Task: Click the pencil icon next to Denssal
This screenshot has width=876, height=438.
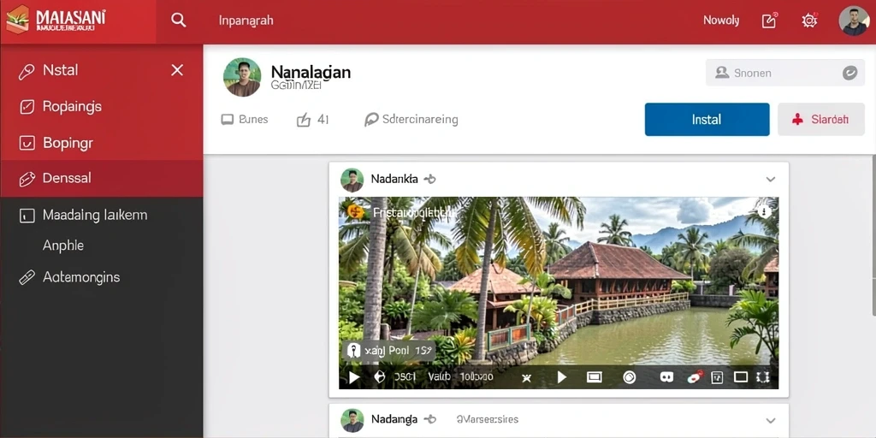Action: pyautogui.click(x=27, y=179)
